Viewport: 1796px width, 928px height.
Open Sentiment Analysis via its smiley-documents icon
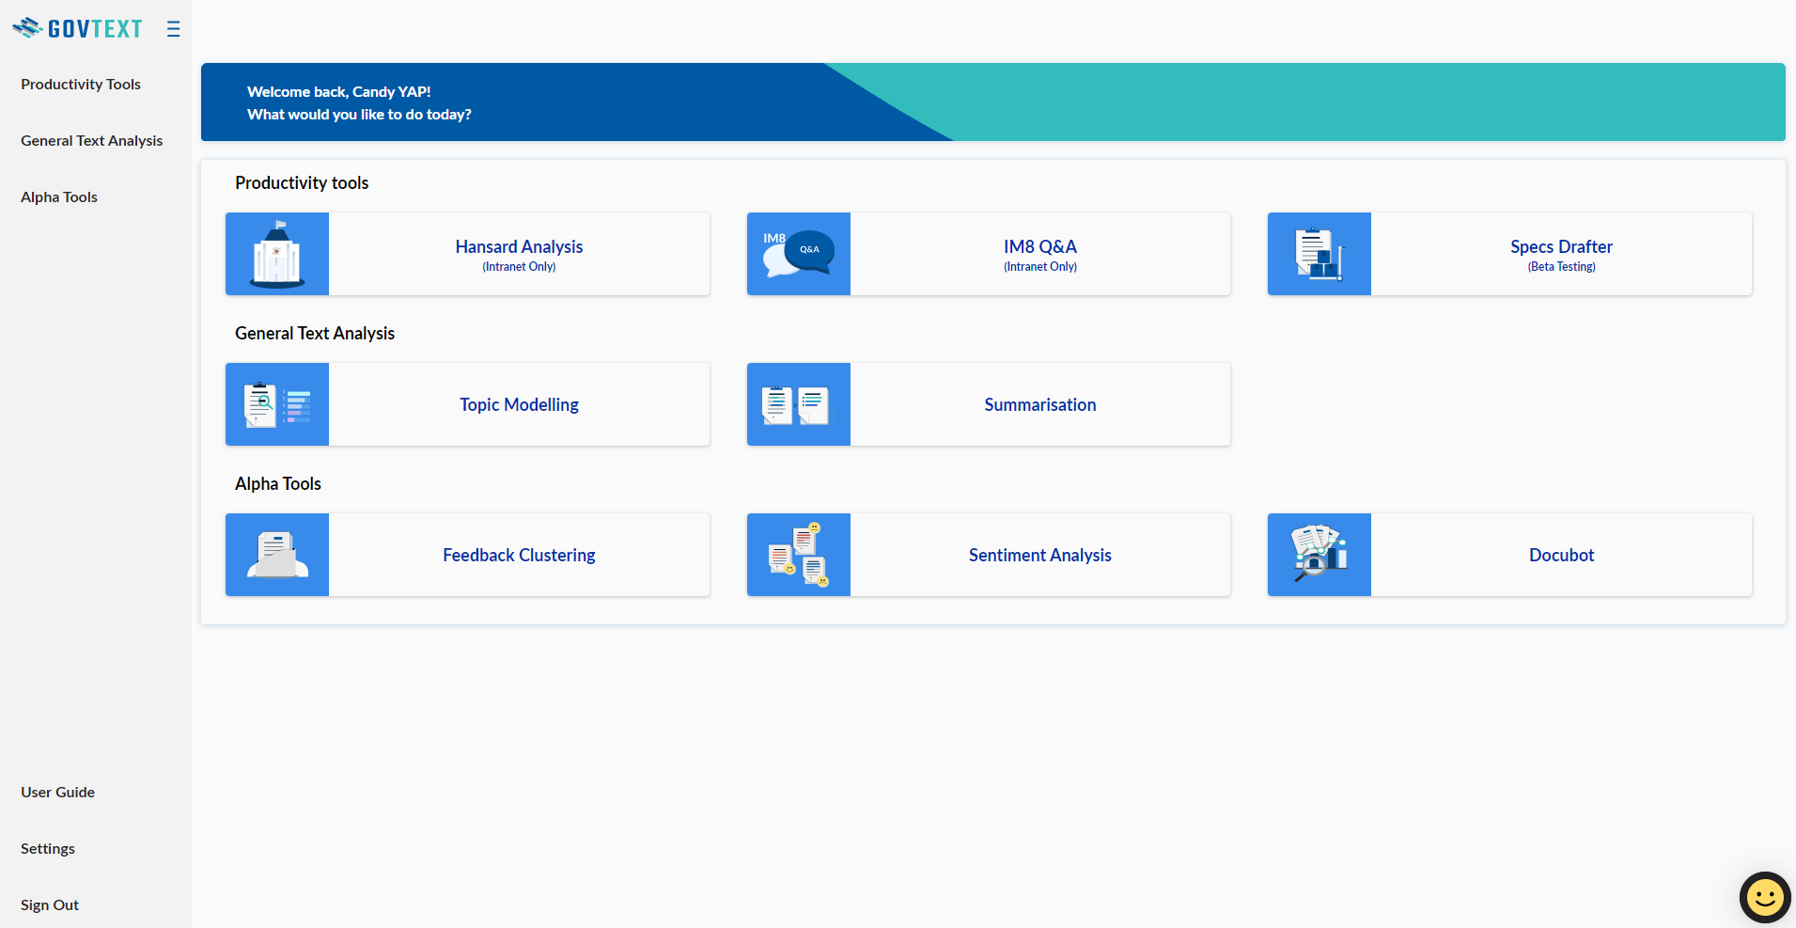coord(798,554)
